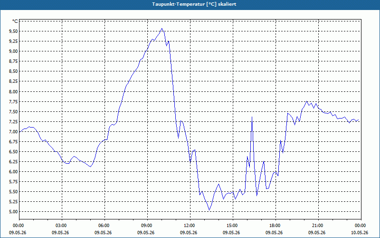Select the 9,50 y-axis label

pyautogui.click(x=13, y=31)
